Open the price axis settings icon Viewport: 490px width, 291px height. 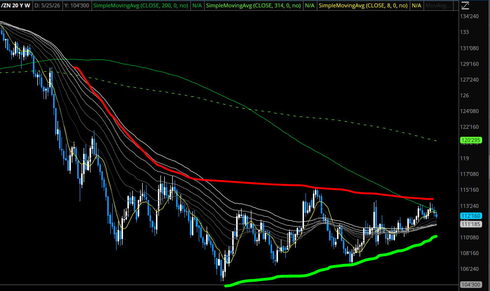coord(465,5)
